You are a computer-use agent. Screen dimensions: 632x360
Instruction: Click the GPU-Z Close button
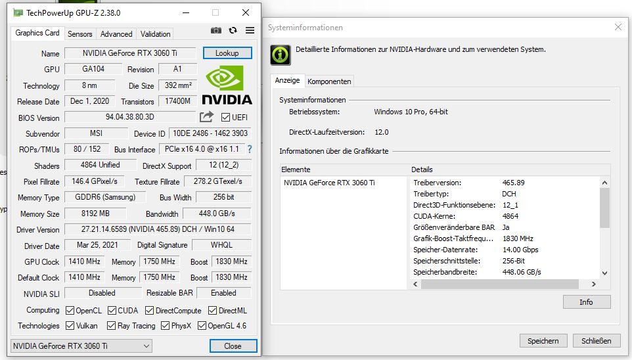[233, 346]
